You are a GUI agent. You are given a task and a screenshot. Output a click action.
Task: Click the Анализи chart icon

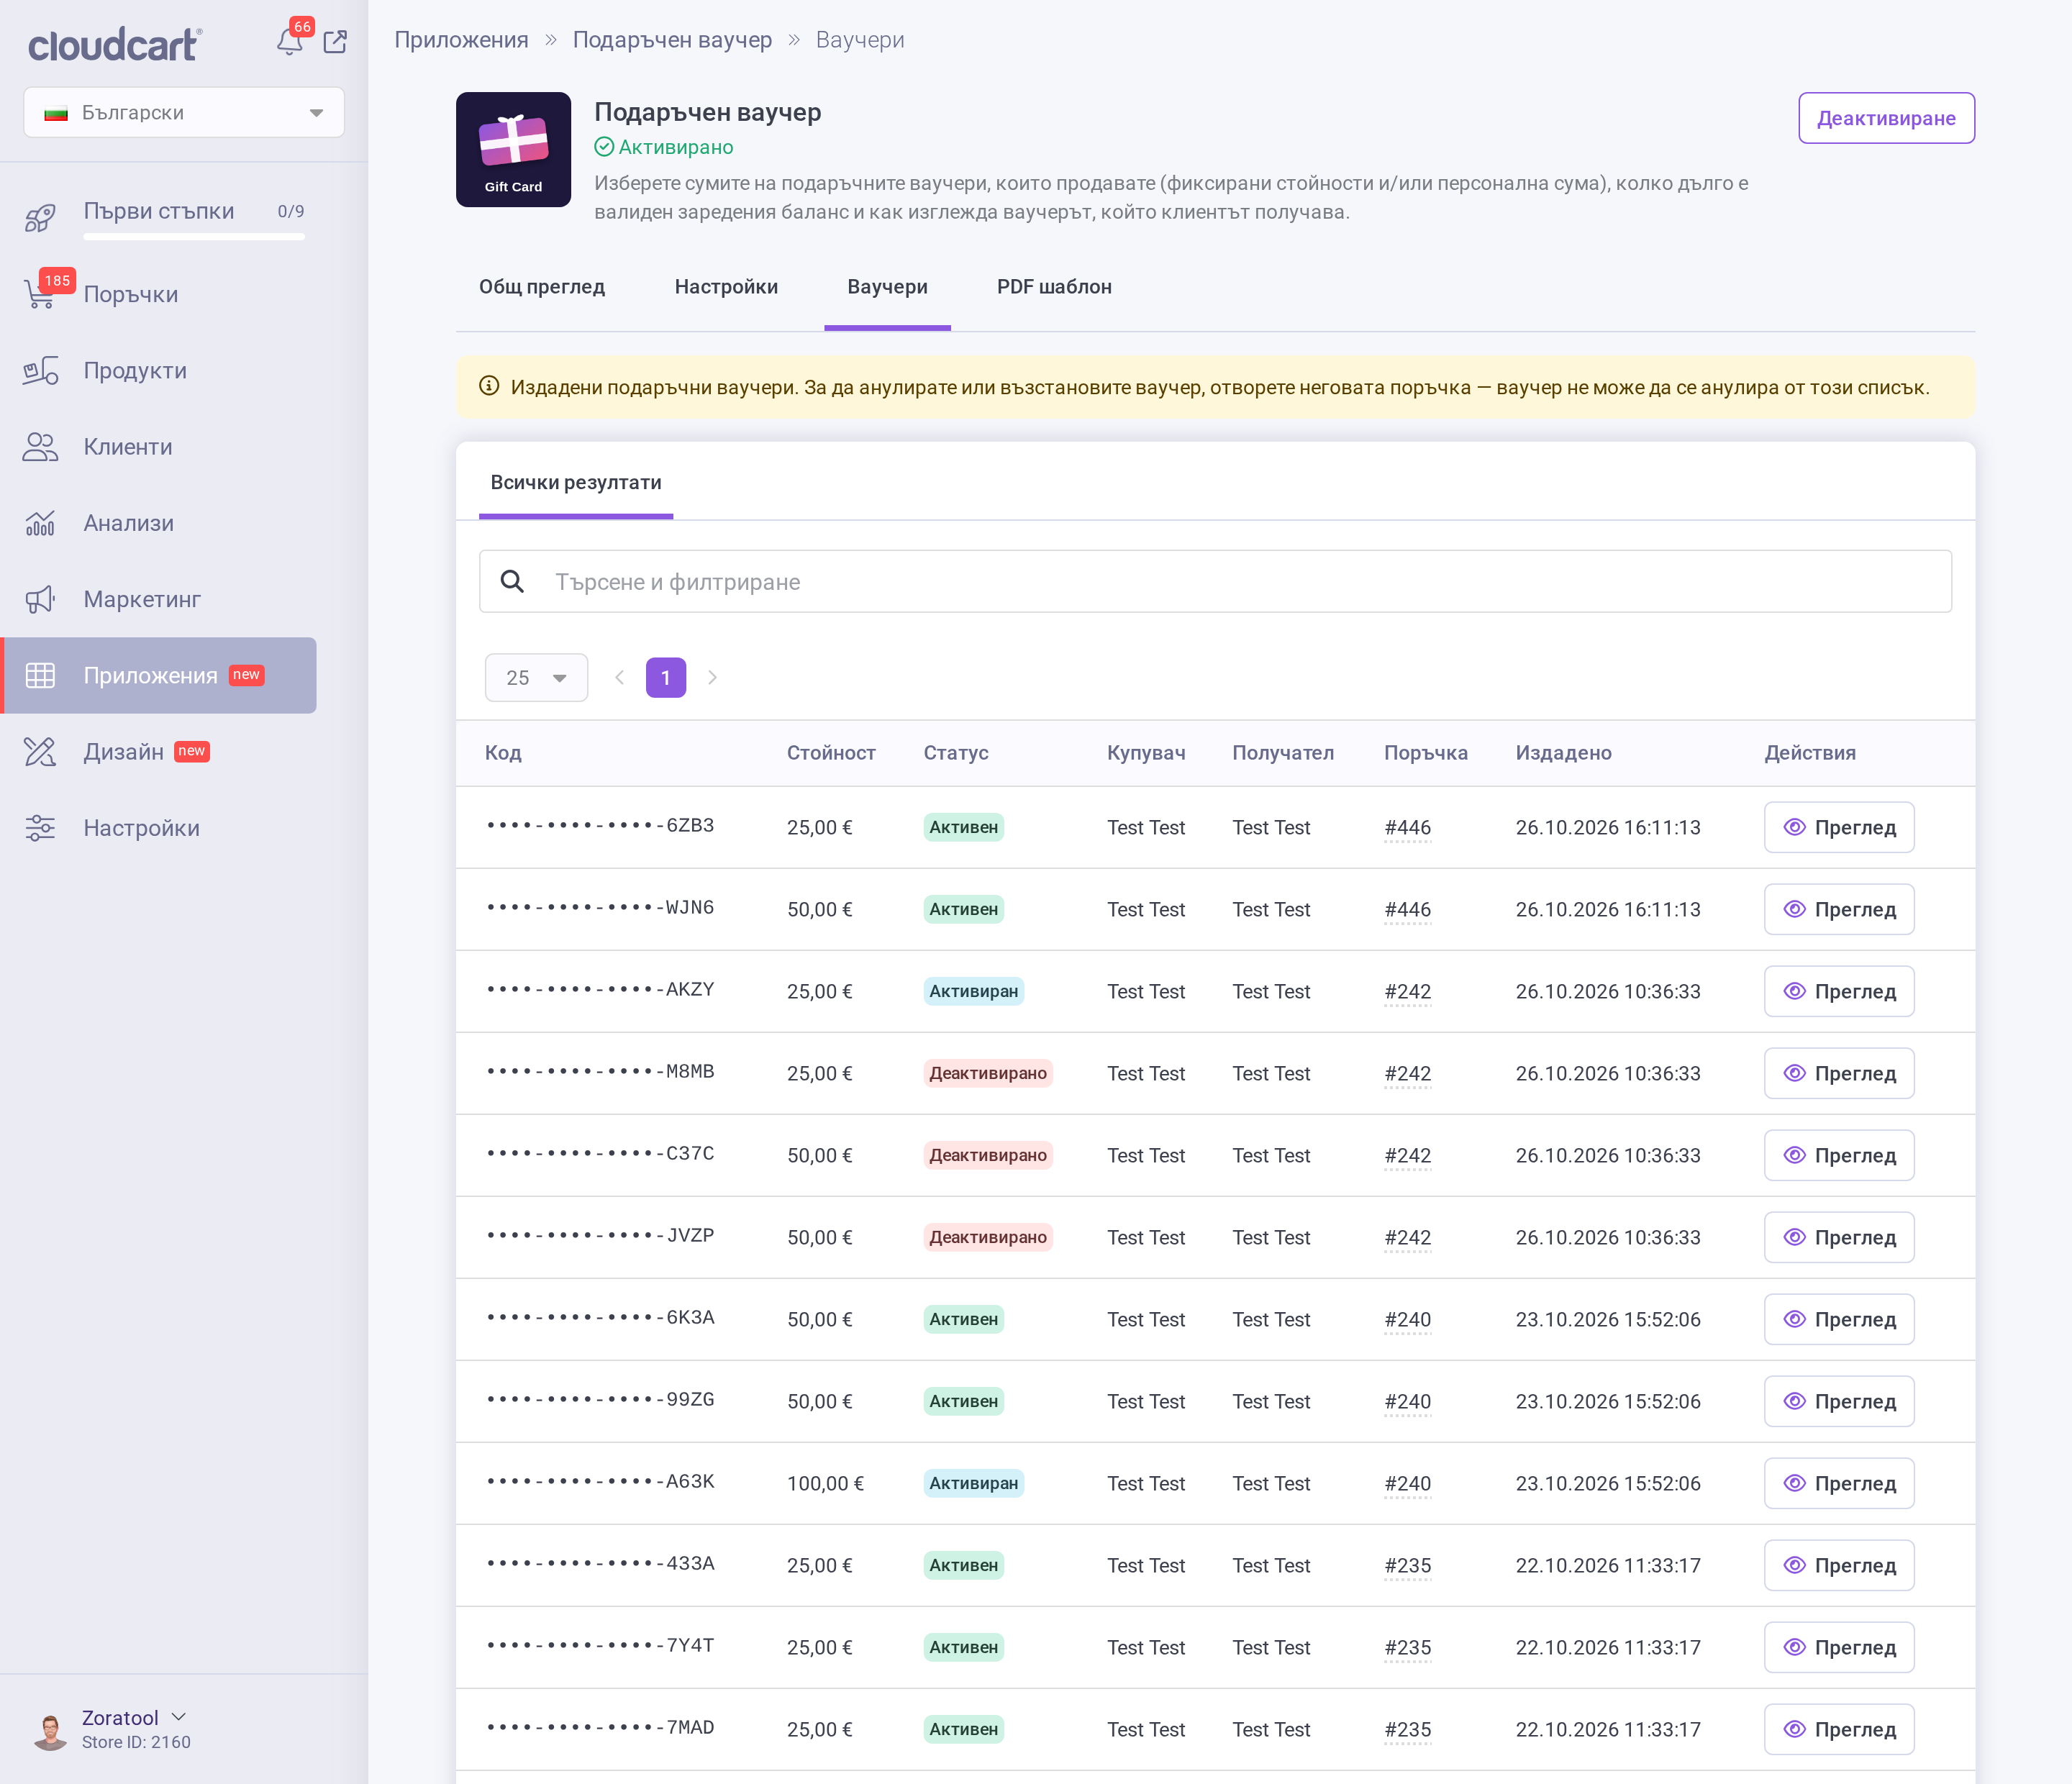pyautogui.click(x=40, y=523)
